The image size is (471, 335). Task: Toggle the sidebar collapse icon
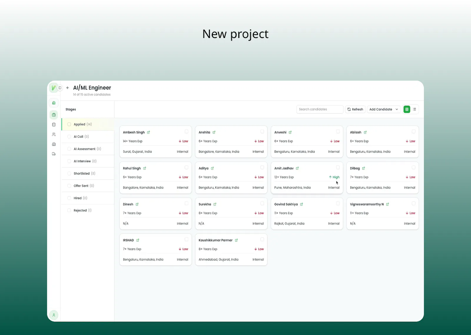[60, 88]
